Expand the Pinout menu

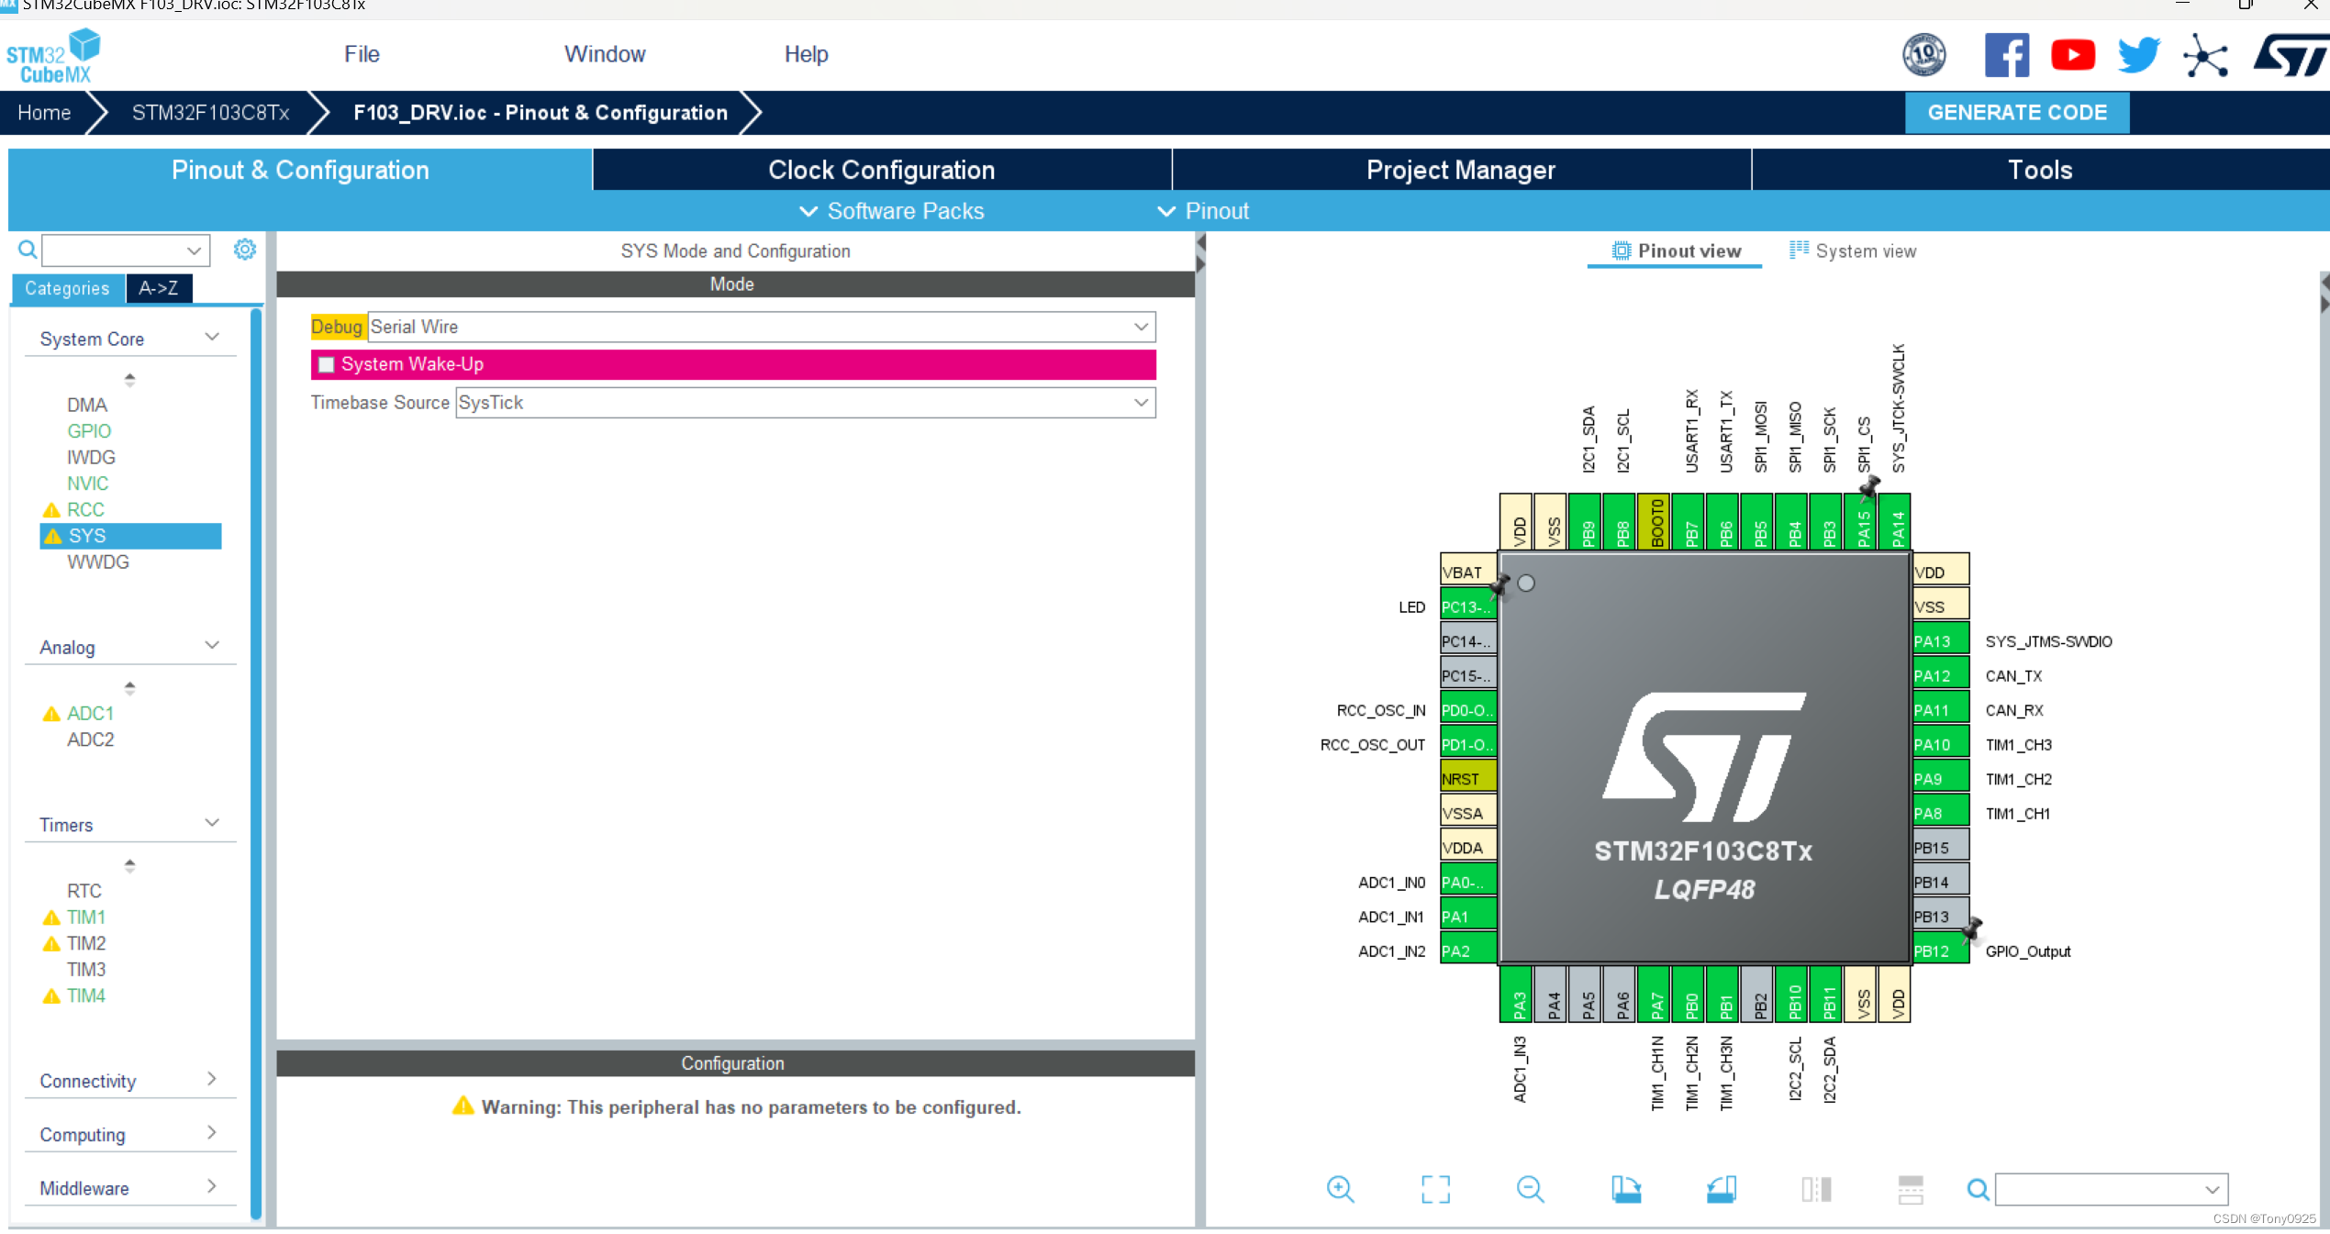click(1203, 211)
